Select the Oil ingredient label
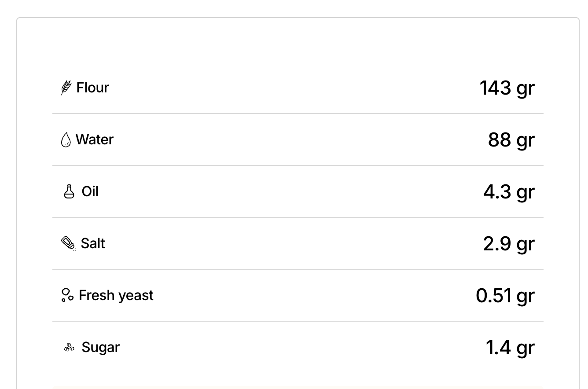Viewport: 588px width, 389px height. coord(90,191)
